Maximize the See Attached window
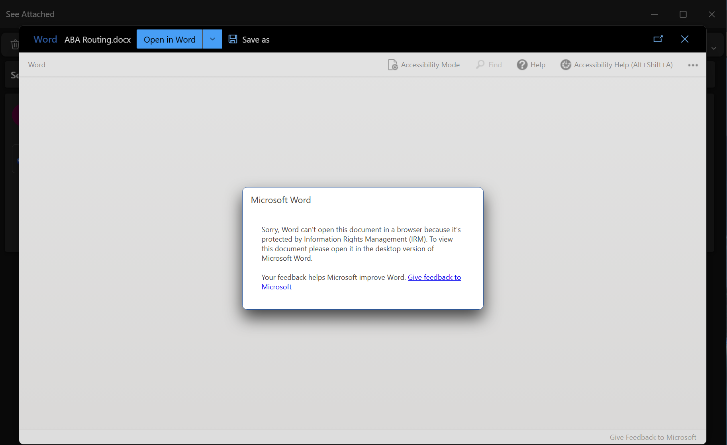 [x=683, y=14]
